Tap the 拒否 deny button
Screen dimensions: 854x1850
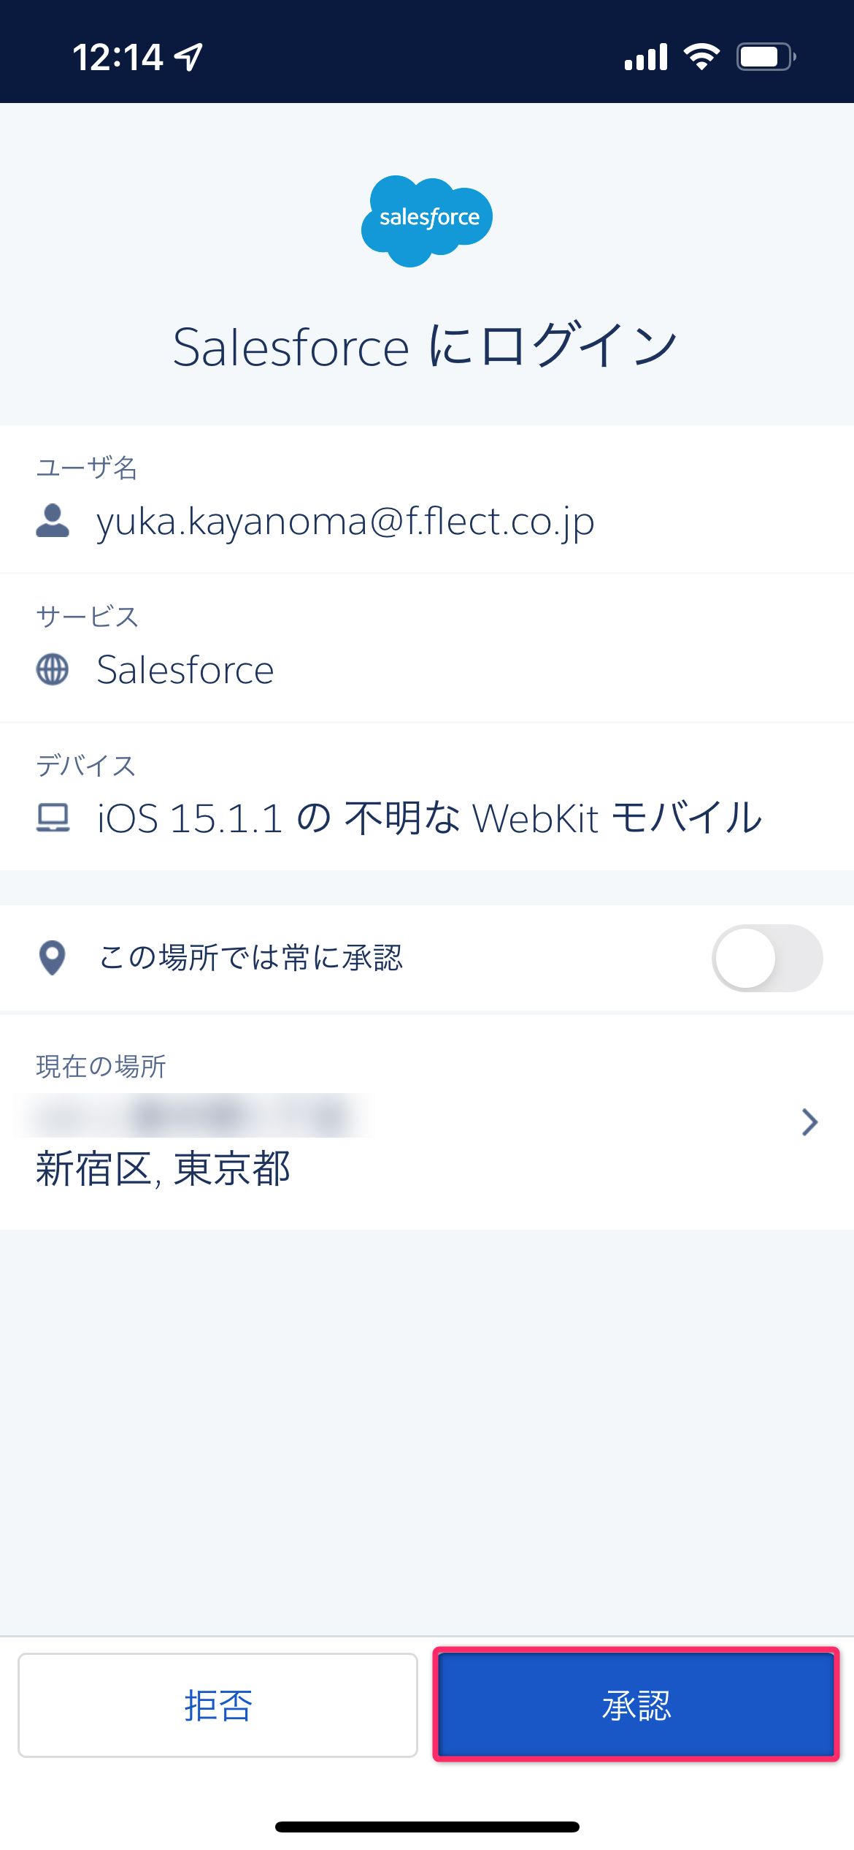point(218,1705)
